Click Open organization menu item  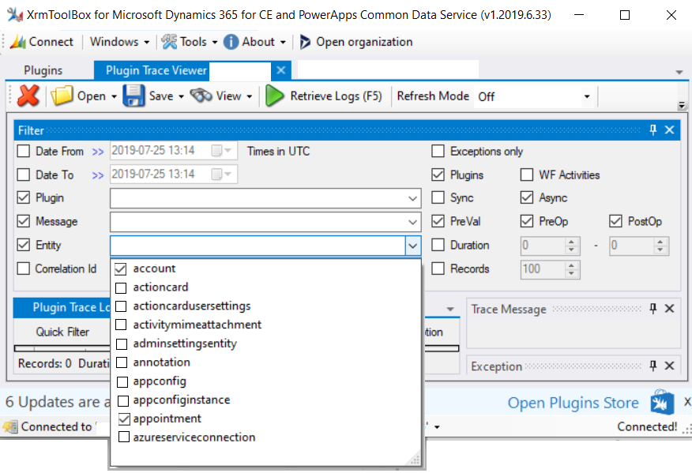(356, 42)
